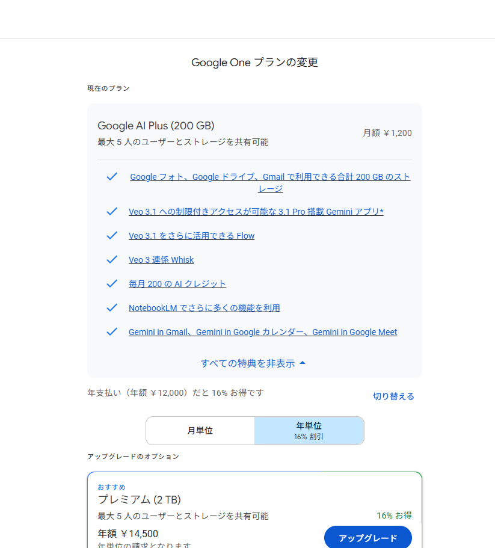Click checkmark icon beside 200 AI credits
This screenshot has width=495, height=548.
(111, 284)
